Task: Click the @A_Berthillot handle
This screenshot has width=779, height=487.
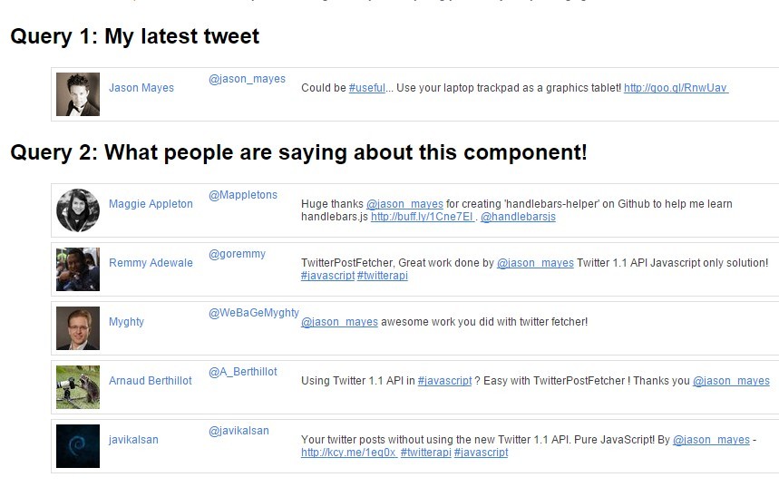Action: click(243, 372)
